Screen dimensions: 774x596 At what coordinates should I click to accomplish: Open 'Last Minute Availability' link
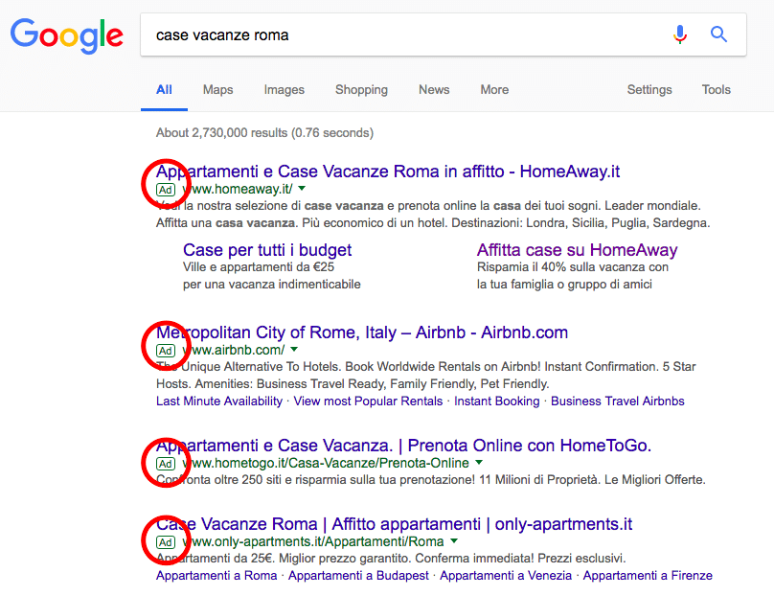tap(219, 401)
